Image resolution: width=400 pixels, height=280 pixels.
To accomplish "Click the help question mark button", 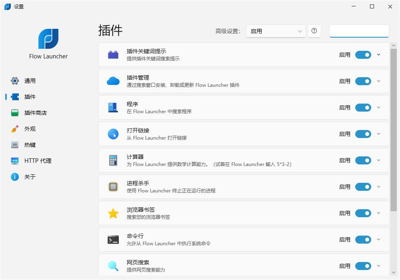I will pos(314,31).
